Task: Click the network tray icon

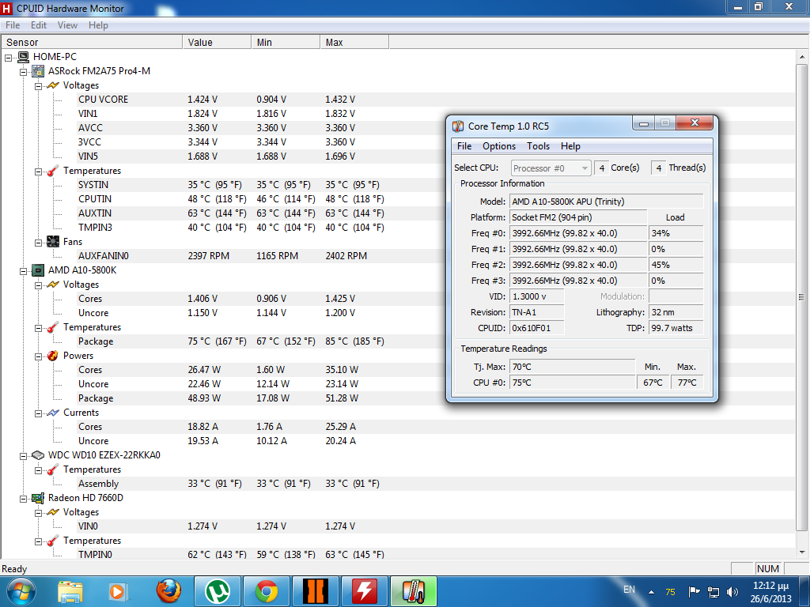Action: 713,592
